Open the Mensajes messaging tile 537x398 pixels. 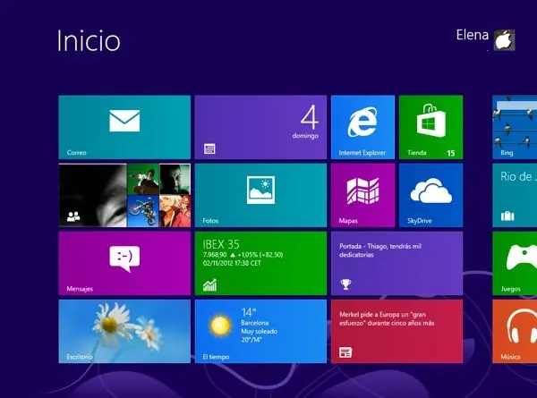click(124, 263)
